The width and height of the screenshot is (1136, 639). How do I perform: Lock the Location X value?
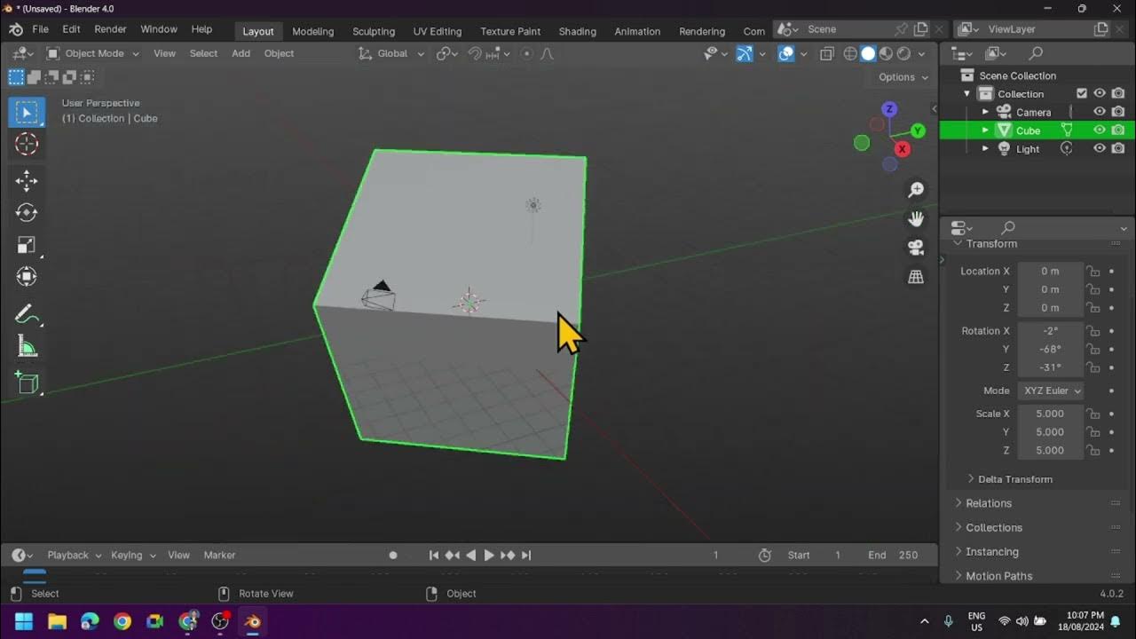[1093, 272]
